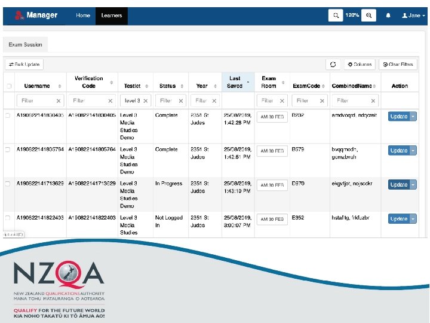Sort by Verification Code column arrows
This screenshot has width=430, height=323.
click(111, 83)
